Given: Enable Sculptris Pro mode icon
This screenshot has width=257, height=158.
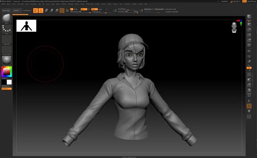Looking at the screenshot, I should tap(67, 11).
